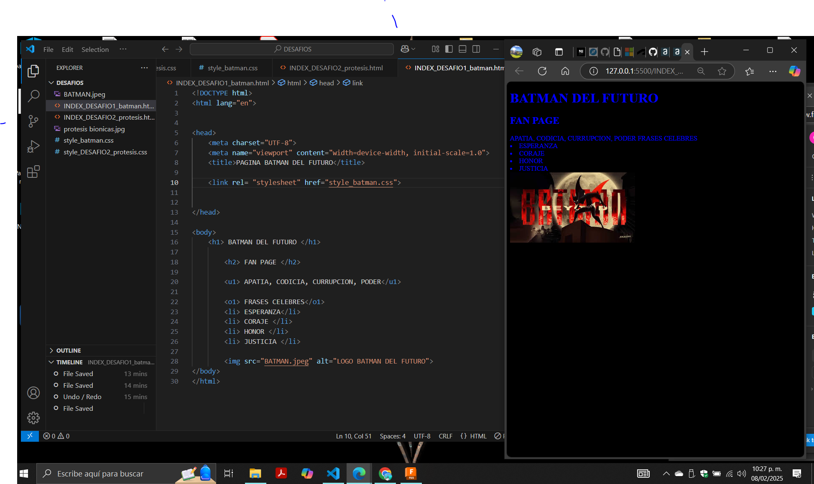The height and width of the screenshot is (484, 814).
Task: Open INDEX_DESAFIO2_protesis.html from the file tree
Action: 100,117
